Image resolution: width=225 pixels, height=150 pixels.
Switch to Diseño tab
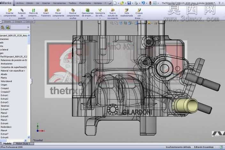[x=7, y=22]
